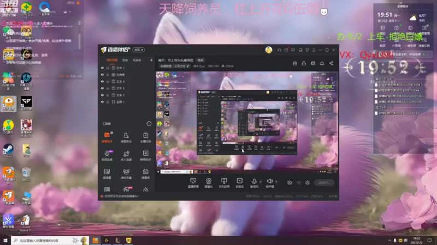Open mode switch pill next to logo
437x245 pixels.
click(x=139, y=50)
